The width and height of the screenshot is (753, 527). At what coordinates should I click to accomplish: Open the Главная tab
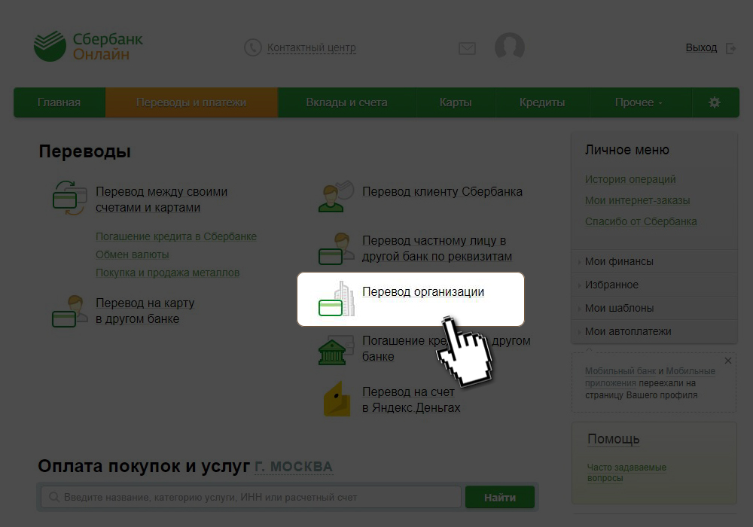pyautogui.click(x=59, y=102)
